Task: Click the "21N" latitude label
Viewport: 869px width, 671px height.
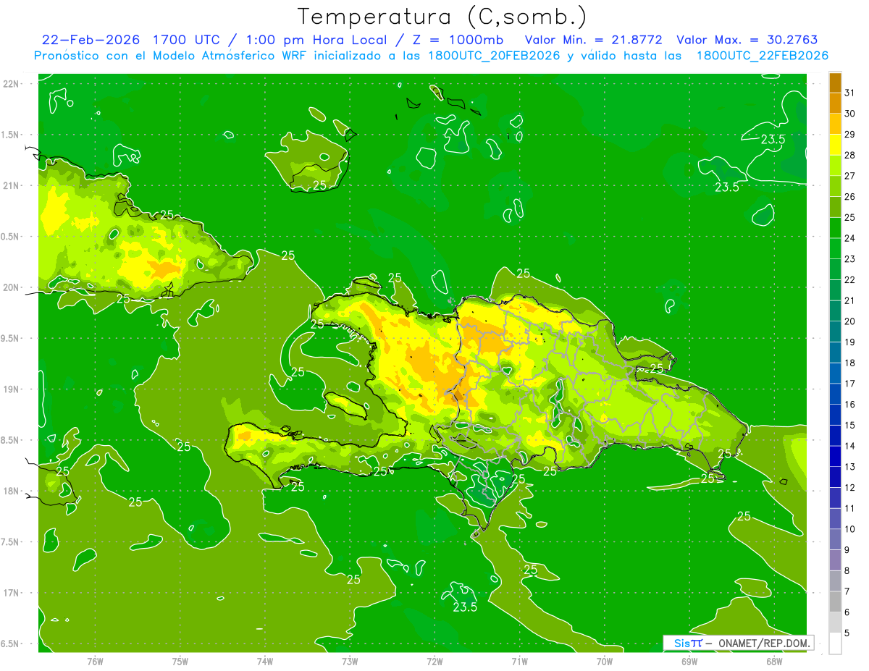Action: pos(10,185)
